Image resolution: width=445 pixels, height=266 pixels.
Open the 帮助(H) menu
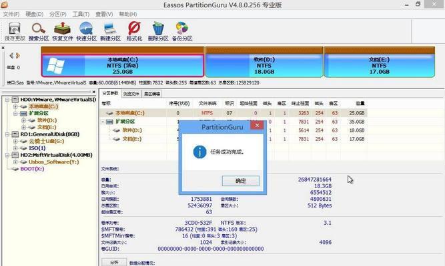(127, 14)
